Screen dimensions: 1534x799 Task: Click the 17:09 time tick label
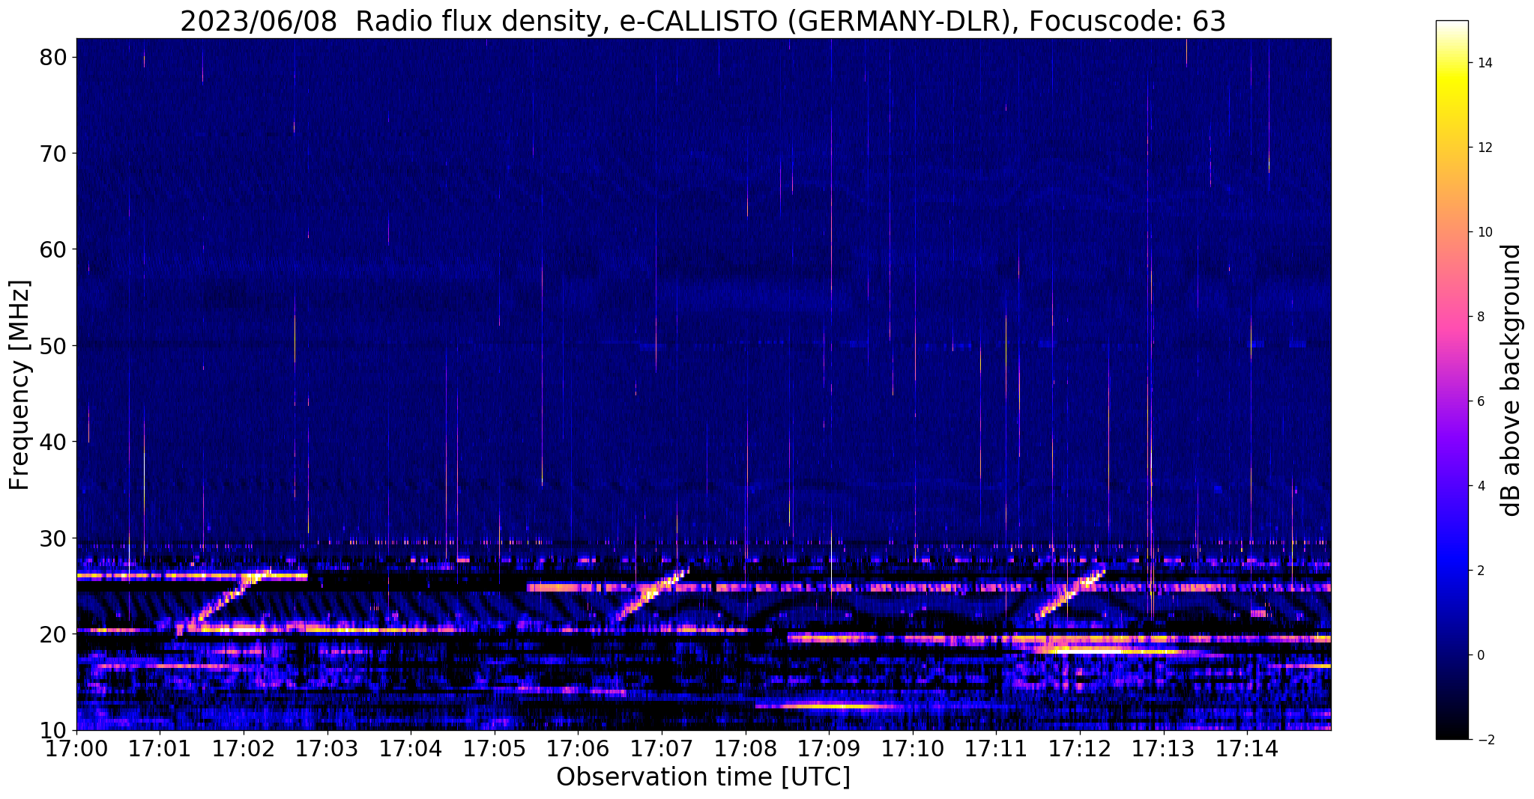point(829,749)
